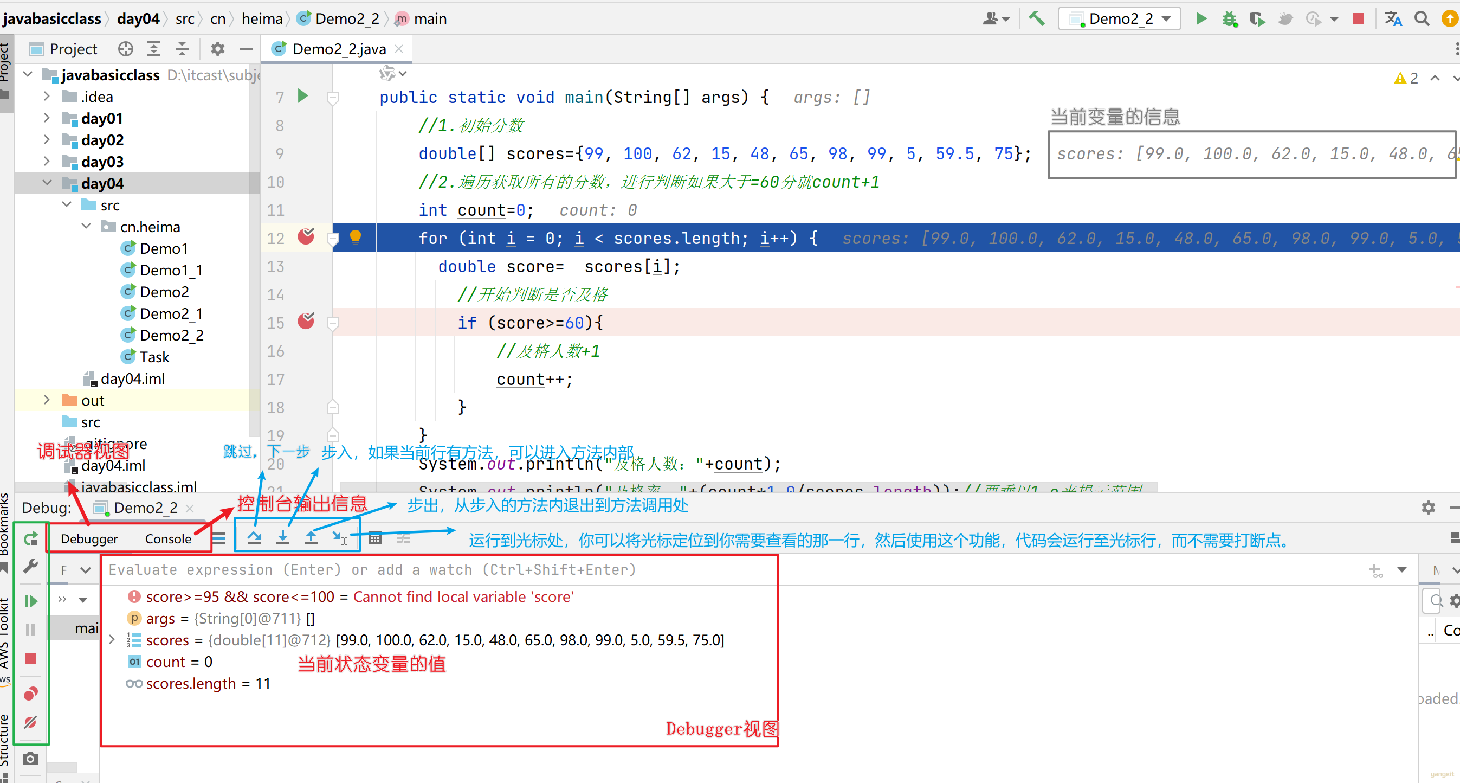Click the Debug bug icon in toolbar

tap(1229, 19)
